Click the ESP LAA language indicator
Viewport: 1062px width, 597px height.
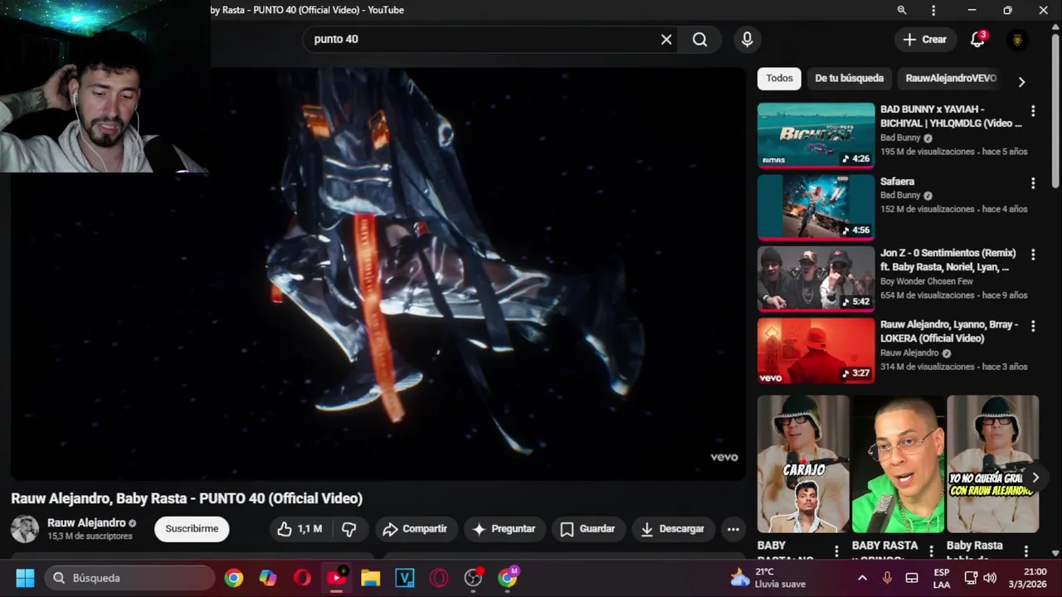(x=942, y=578)
